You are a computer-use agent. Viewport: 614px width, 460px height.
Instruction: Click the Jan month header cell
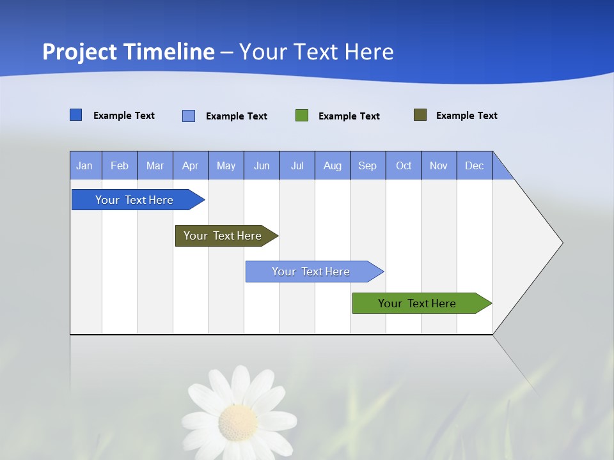tap(84, 165)
